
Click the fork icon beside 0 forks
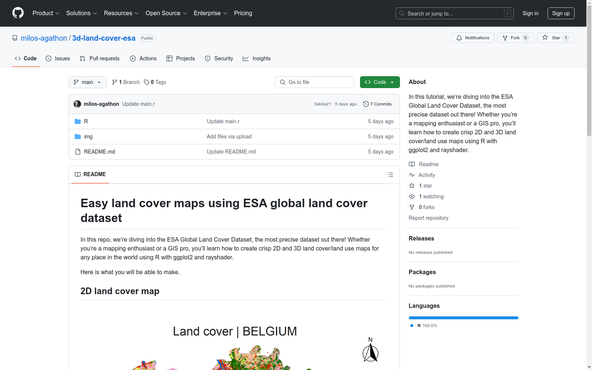[x=412, y=207]
